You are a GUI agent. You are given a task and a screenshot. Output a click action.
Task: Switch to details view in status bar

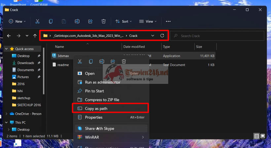(x=256, y=136)
